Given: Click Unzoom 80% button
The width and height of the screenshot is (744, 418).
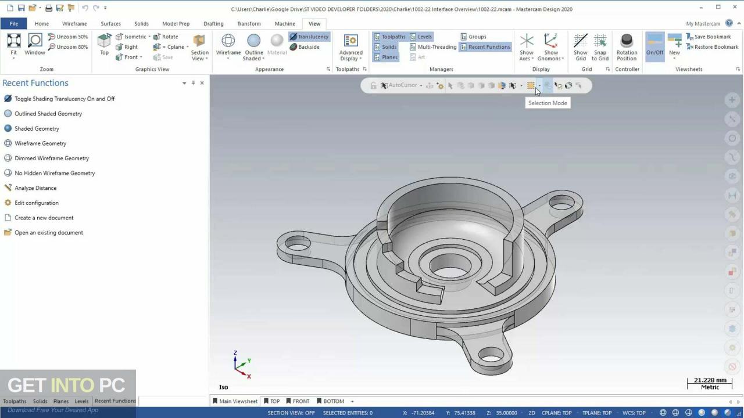Looking at the screenshot, I should tap(69, 47).
